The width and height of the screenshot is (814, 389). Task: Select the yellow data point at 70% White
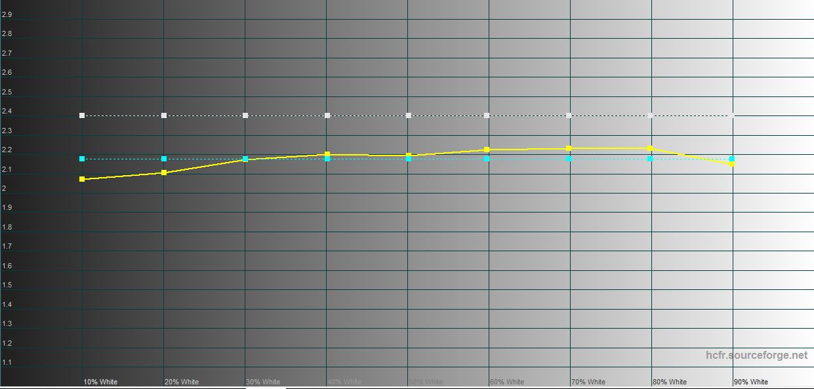pyautogui.click(x=569, y=148)
